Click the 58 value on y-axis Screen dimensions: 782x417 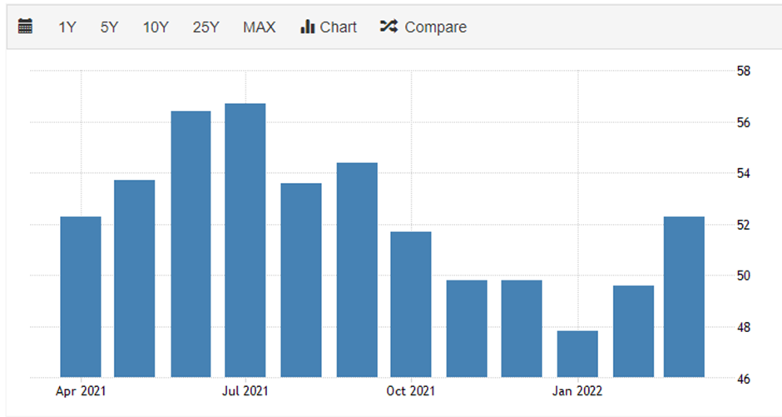(x=743, y=71)
